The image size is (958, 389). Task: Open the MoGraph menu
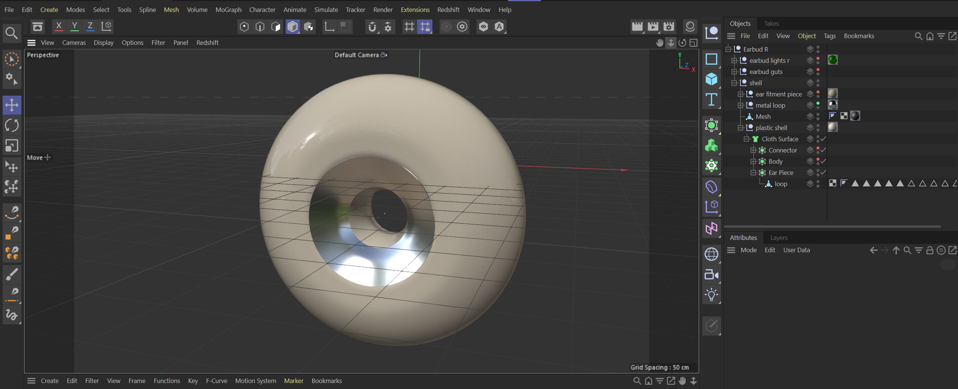coord(228,10)
